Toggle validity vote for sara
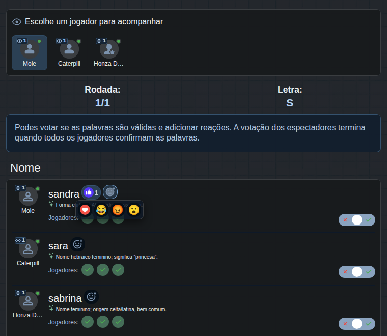 tap(357, 272)
